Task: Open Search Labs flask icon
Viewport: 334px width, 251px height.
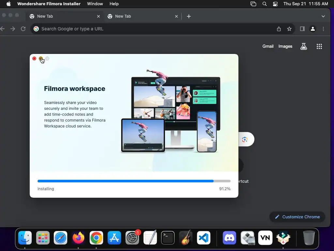Action: tap(304, 46)
